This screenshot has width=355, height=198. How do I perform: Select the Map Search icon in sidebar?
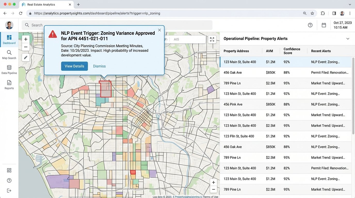point(9,53)
